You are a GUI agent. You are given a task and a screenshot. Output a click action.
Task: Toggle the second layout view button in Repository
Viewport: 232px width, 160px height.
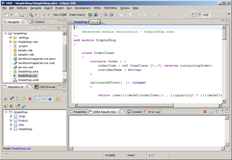[44, 99]
